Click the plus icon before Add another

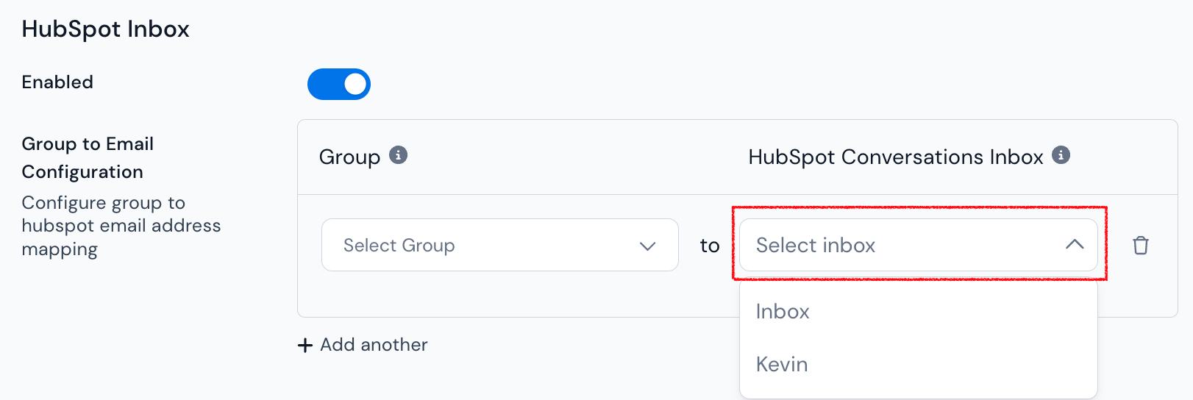305,345
